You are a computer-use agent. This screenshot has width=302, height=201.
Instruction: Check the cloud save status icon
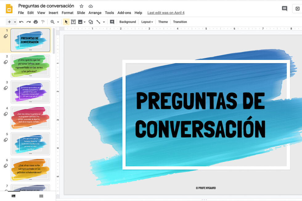pyautogui.click(x=91, y=6)
